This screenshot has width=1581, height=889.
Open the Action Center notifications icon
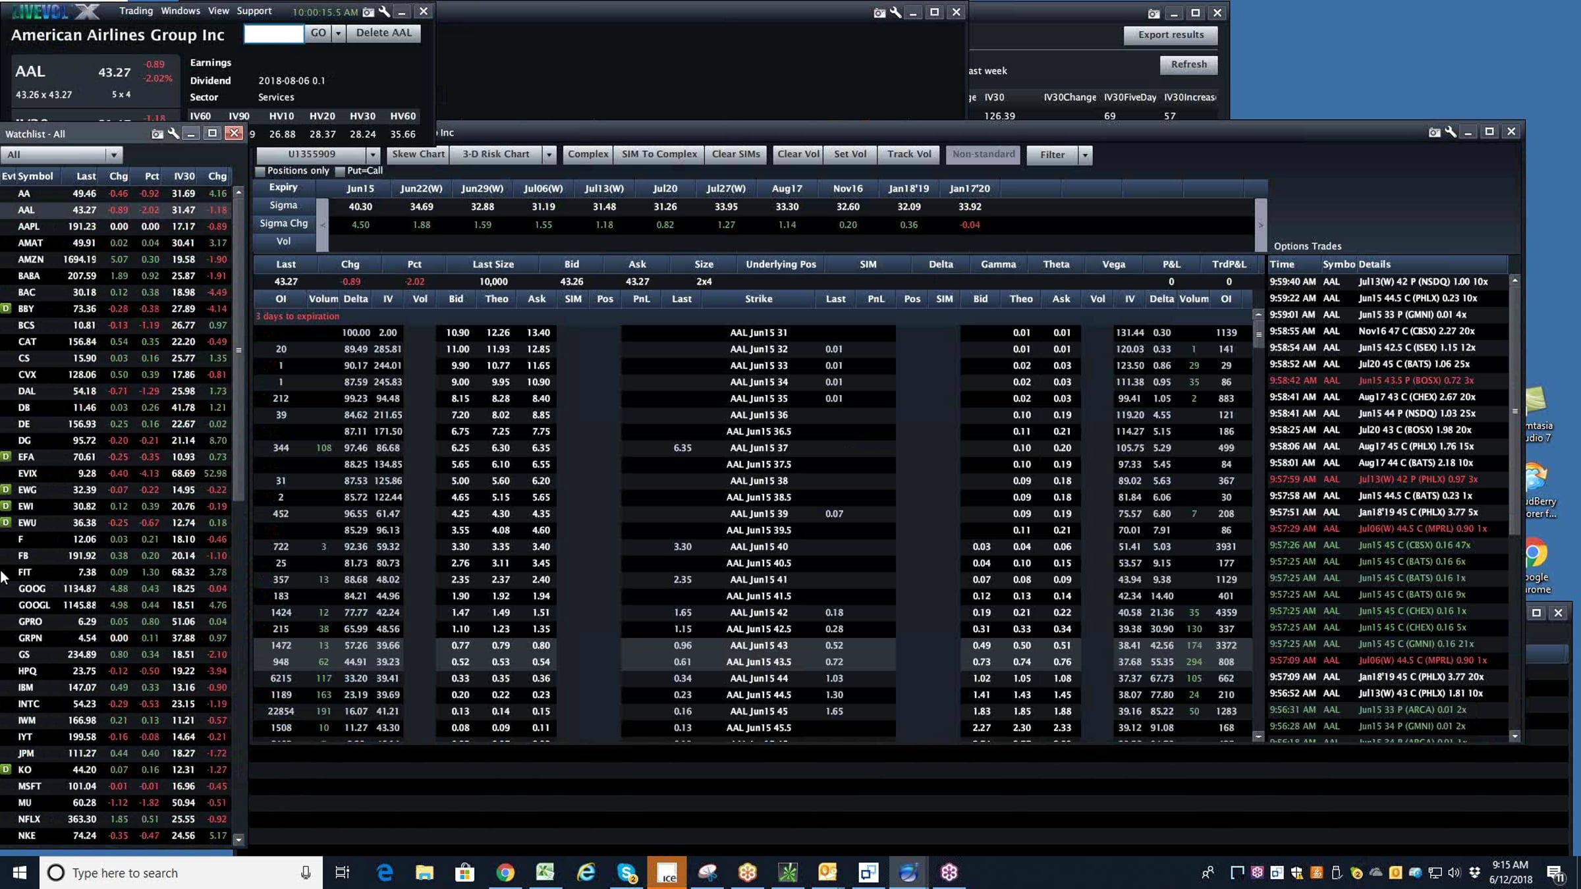(x=1556, y=873)
